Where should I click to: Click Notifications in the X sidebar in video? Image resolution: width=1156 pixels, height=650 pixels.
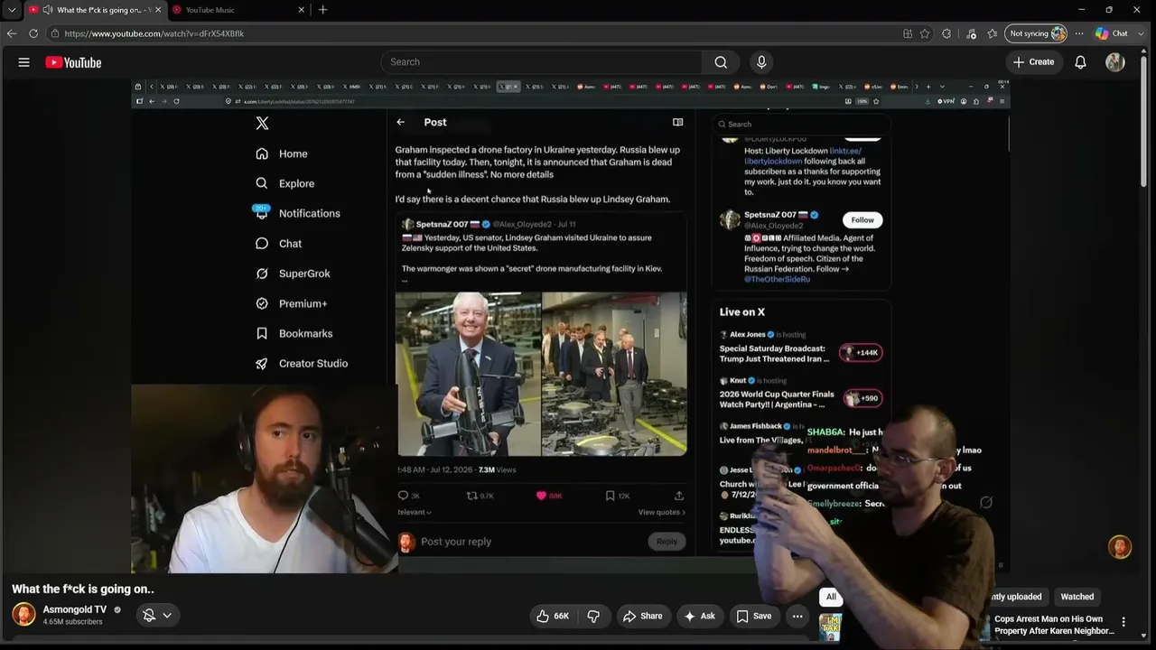298,213
